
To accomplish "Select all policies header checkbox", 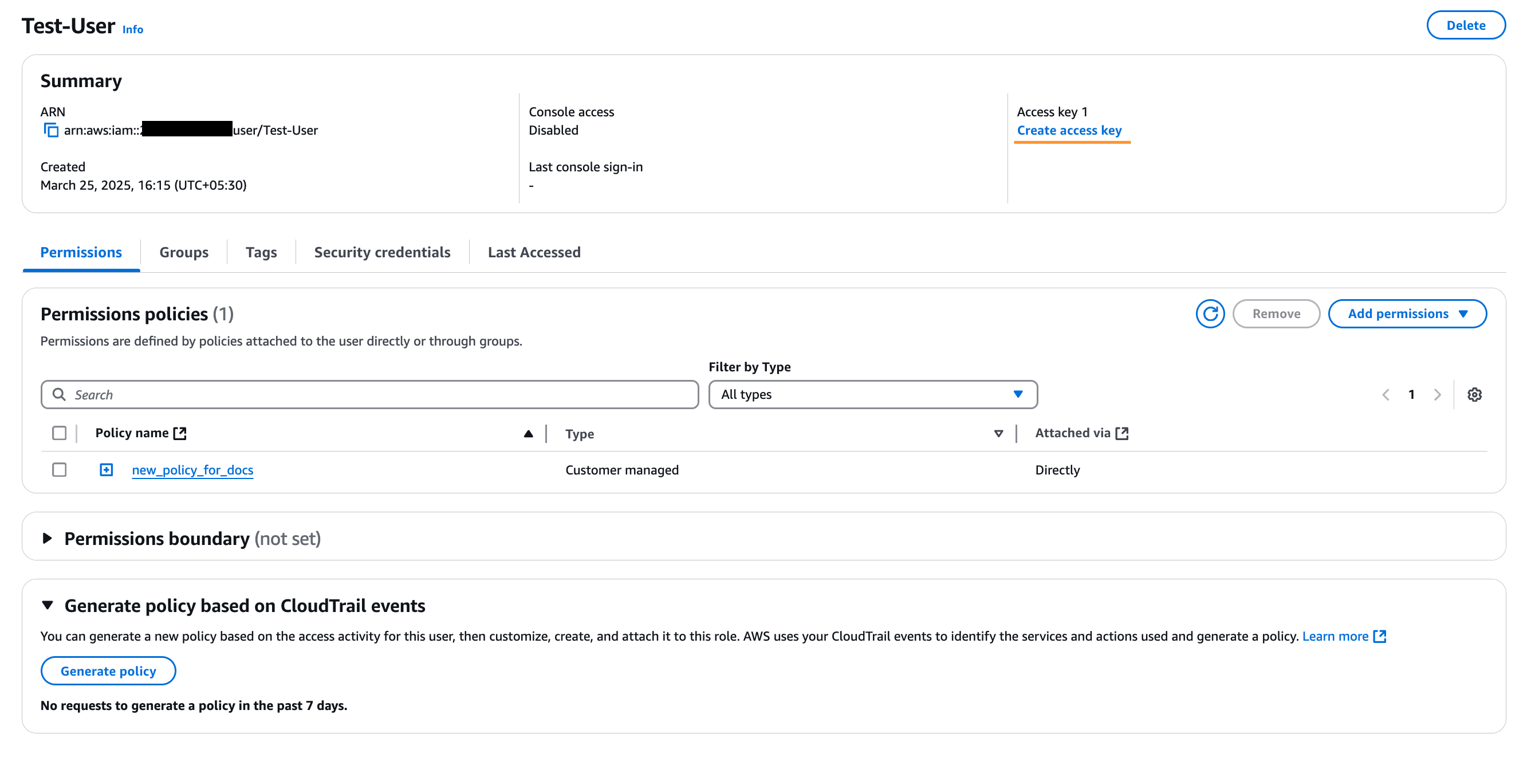I will 59,433.
